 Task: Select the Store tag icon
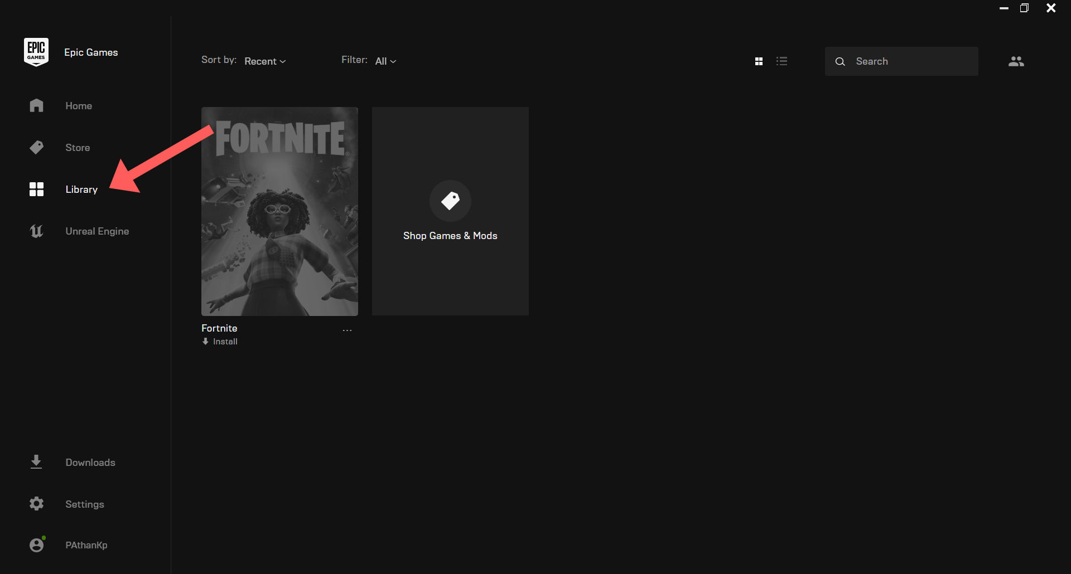pos(36,147)
